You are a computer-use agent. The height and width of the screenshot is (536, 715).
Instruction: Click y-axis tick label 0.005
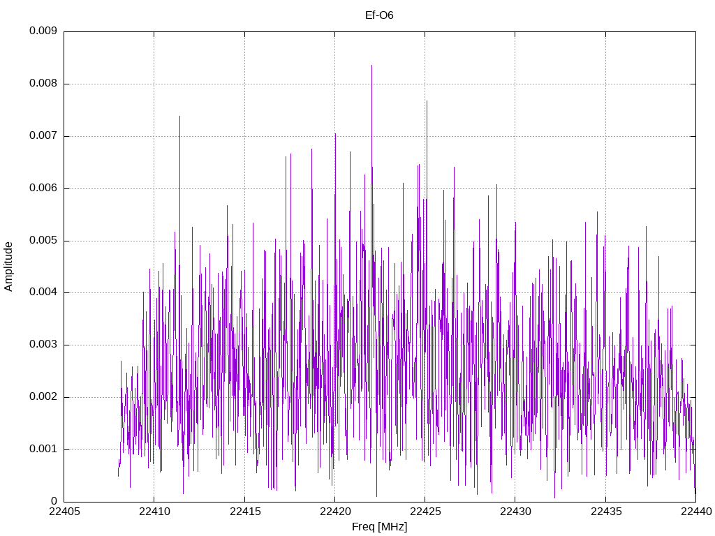(43, 240)
